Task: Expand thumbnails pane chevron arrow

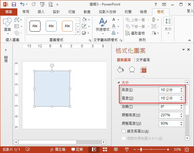Action: (x=6, y=50)
